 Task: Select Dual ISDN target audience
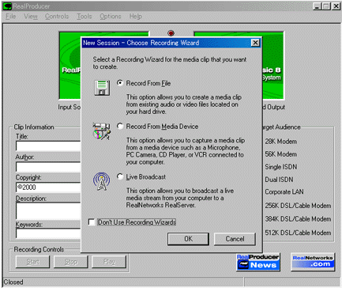[x=279, y=180]
